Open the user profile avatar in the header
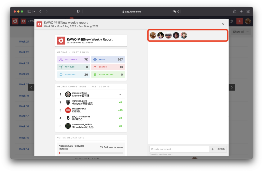Viewport: 263px width, 172px height. pyautogui.click(x=248, y=21)
